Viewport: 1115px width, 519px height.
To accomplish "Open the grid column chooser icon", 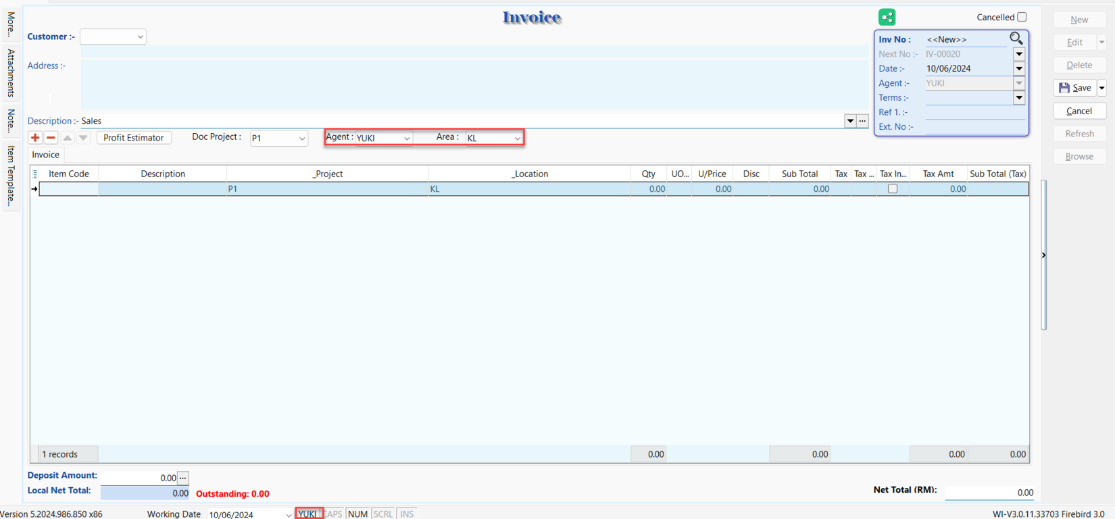I will click(35, 174).
